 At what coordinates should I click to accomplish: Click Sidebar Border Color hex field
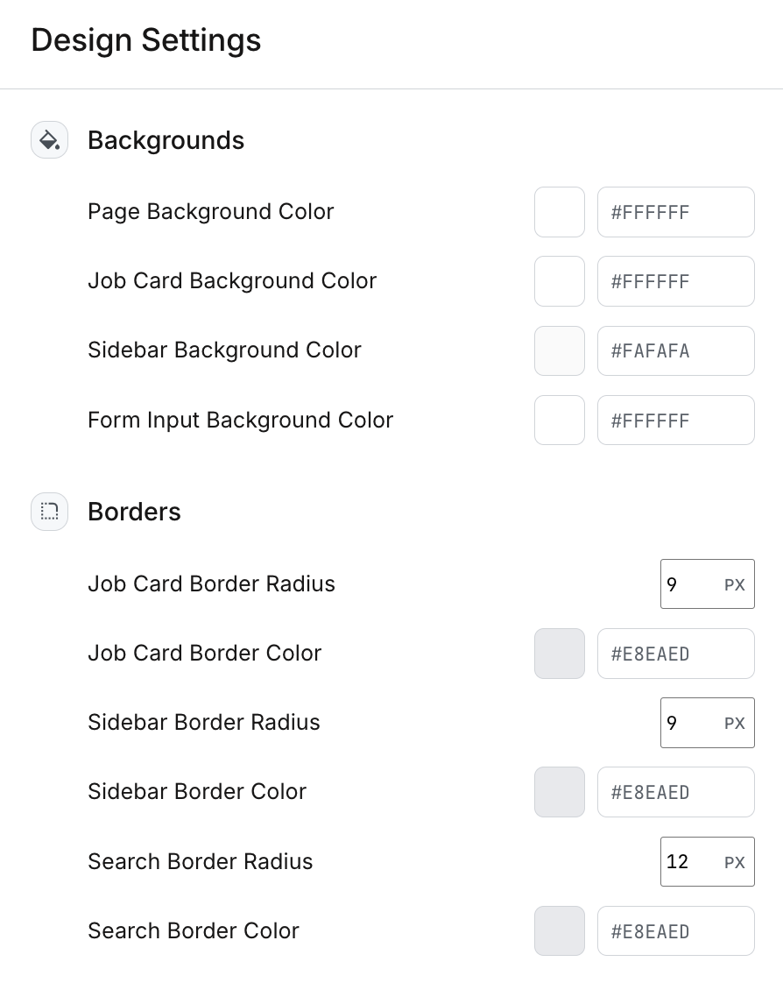pos(675,792)
